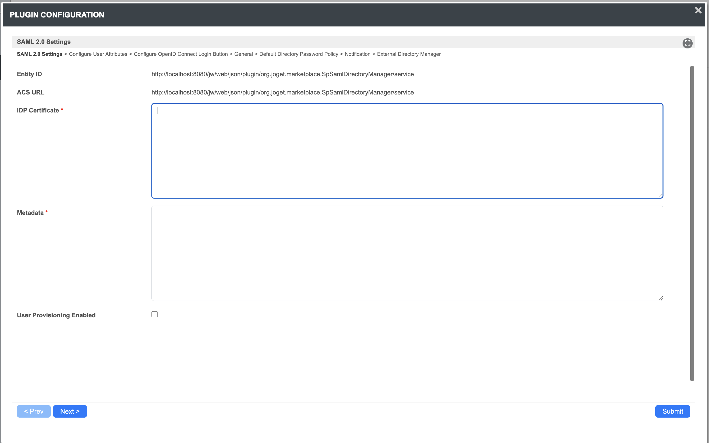Grab the Metadata textarea resize handle

[x=660, y=298]
